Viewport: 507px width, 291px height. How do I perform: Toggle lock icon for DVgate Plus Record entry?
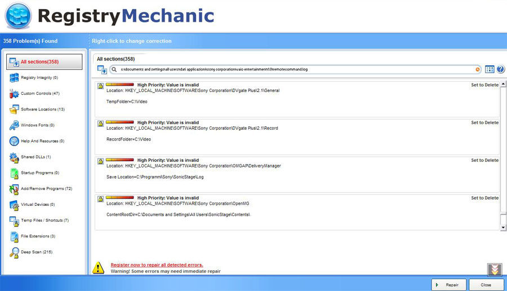point(101,124)
